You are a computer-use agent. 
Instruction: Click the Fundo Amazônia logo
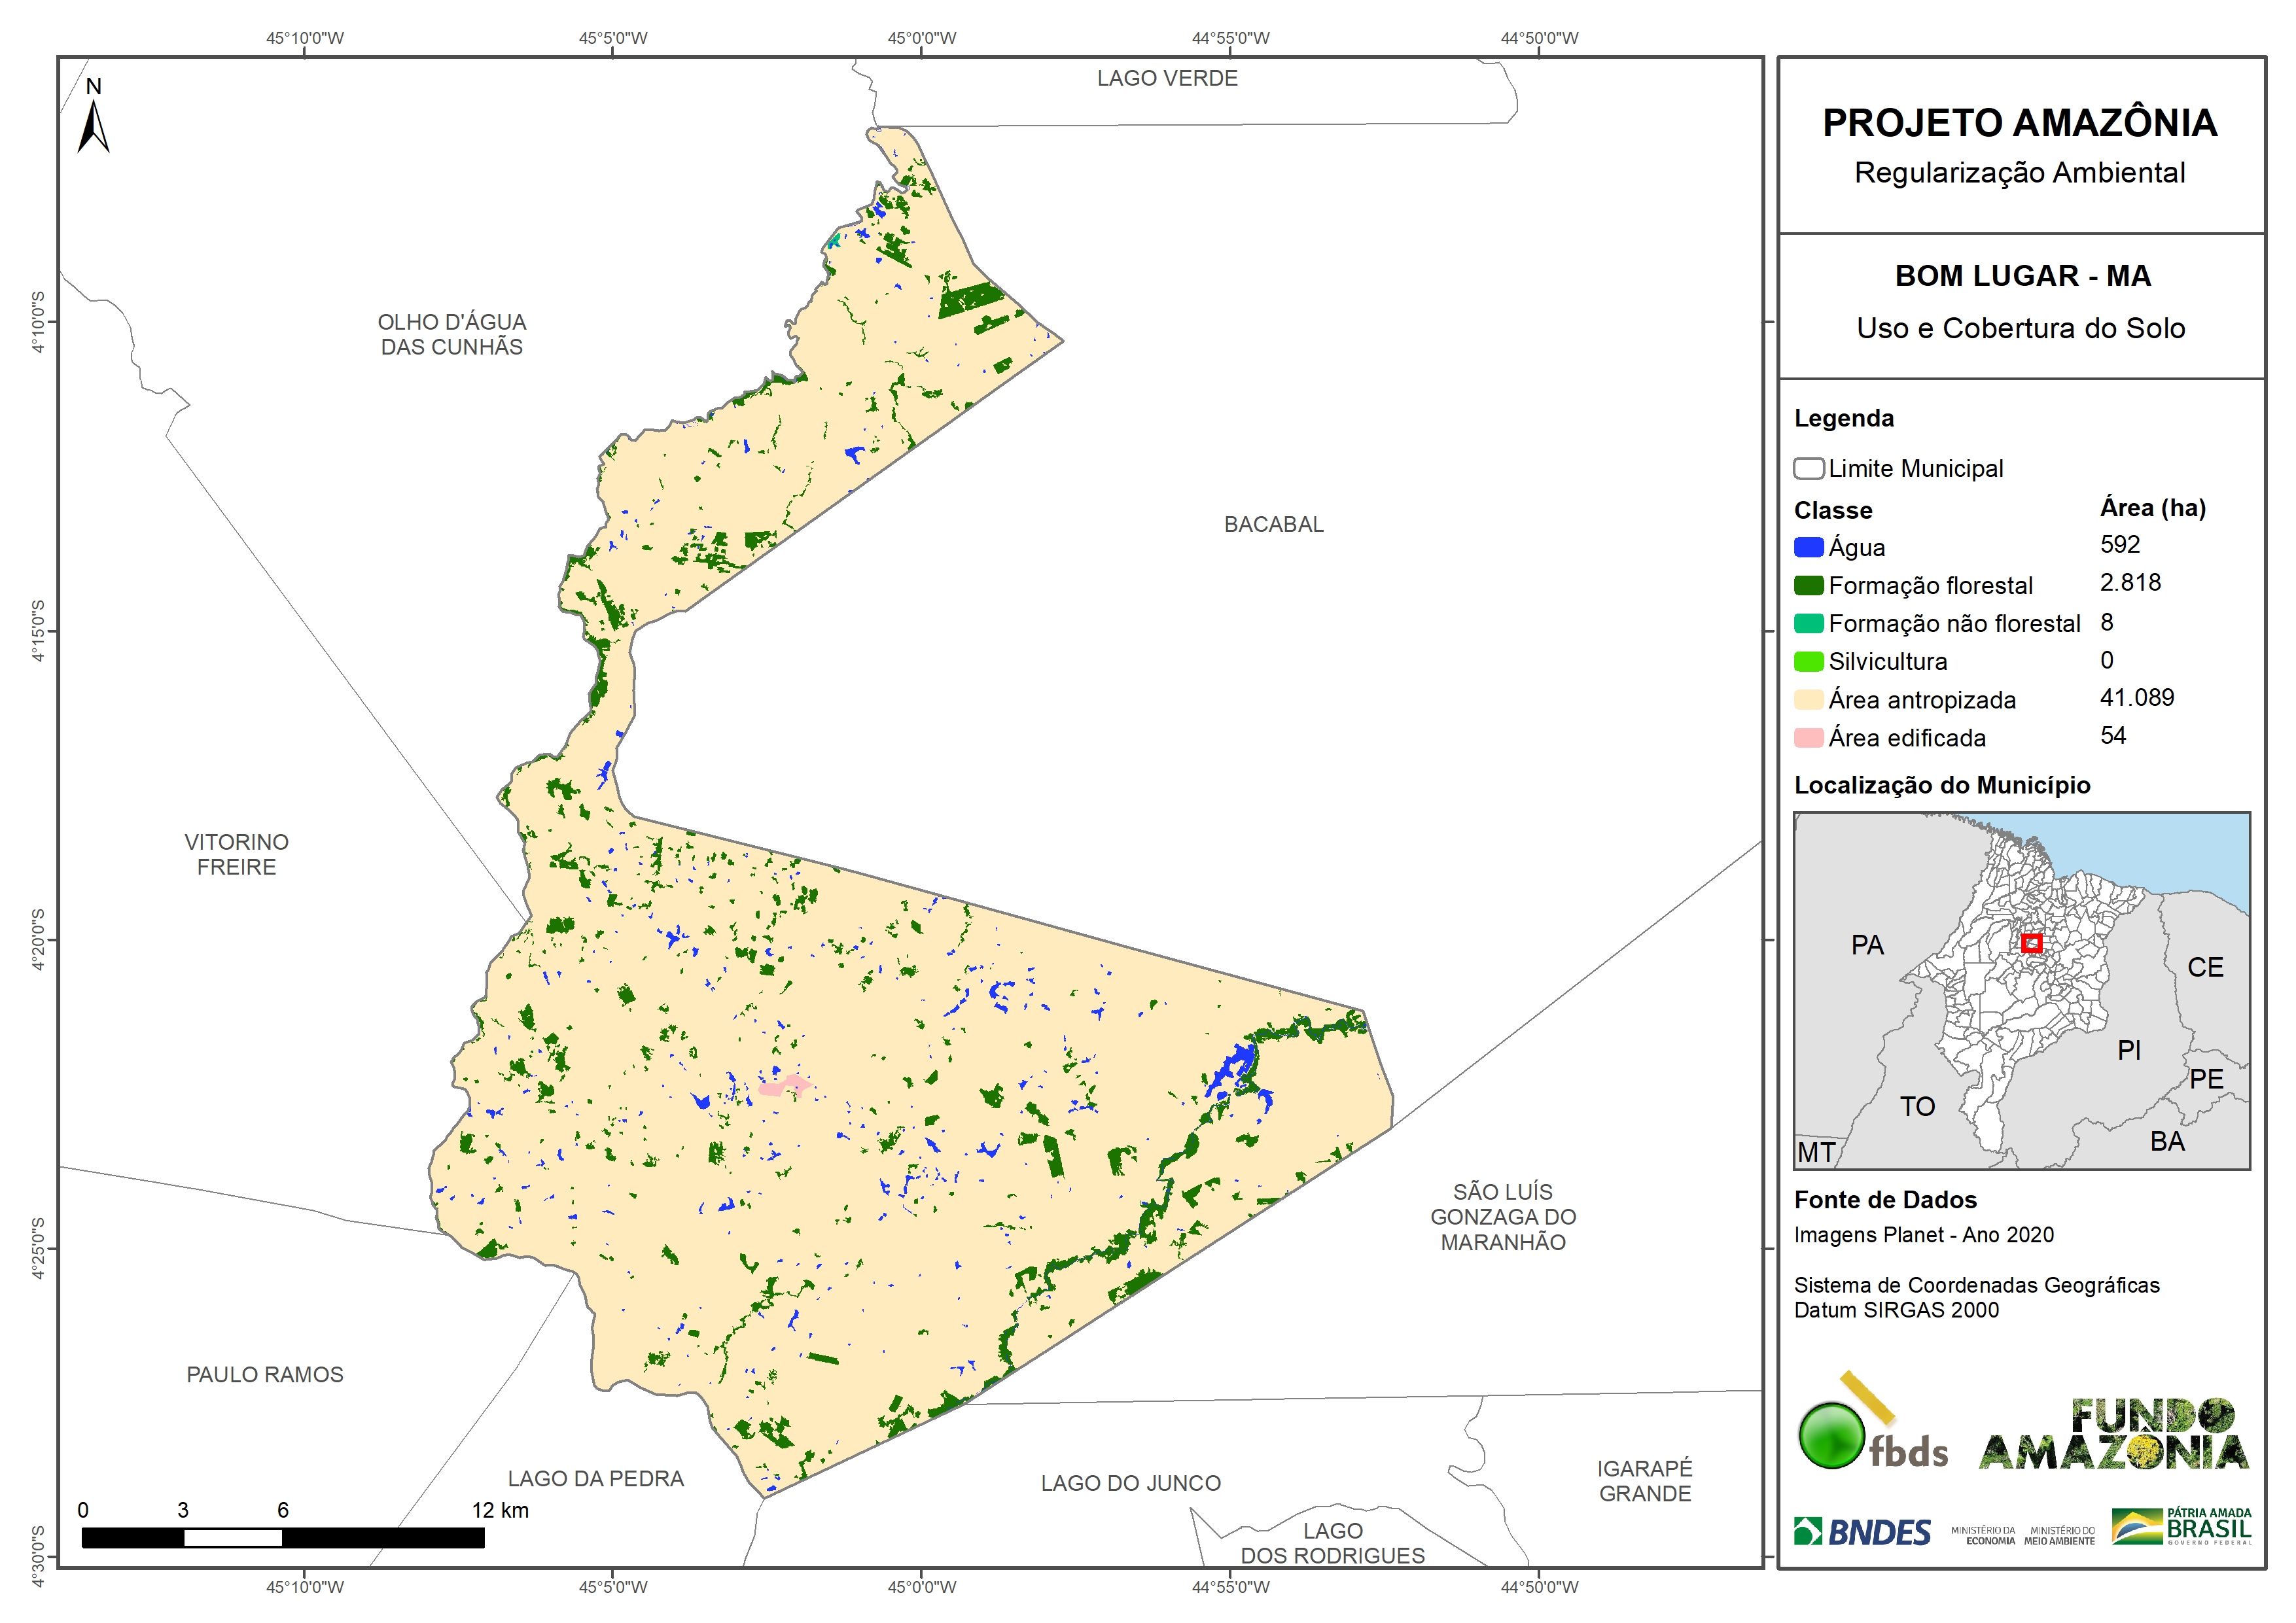pos(2114,1435)
